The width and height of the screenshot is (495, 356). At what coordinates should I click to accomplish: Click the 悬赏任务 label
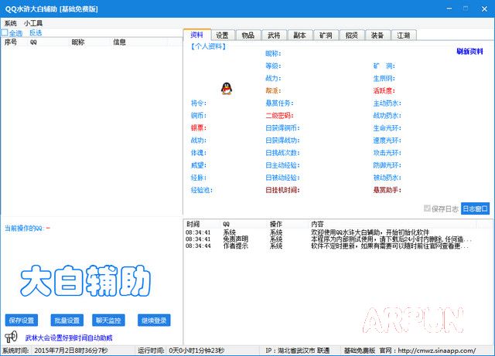(x=280, y=103)
